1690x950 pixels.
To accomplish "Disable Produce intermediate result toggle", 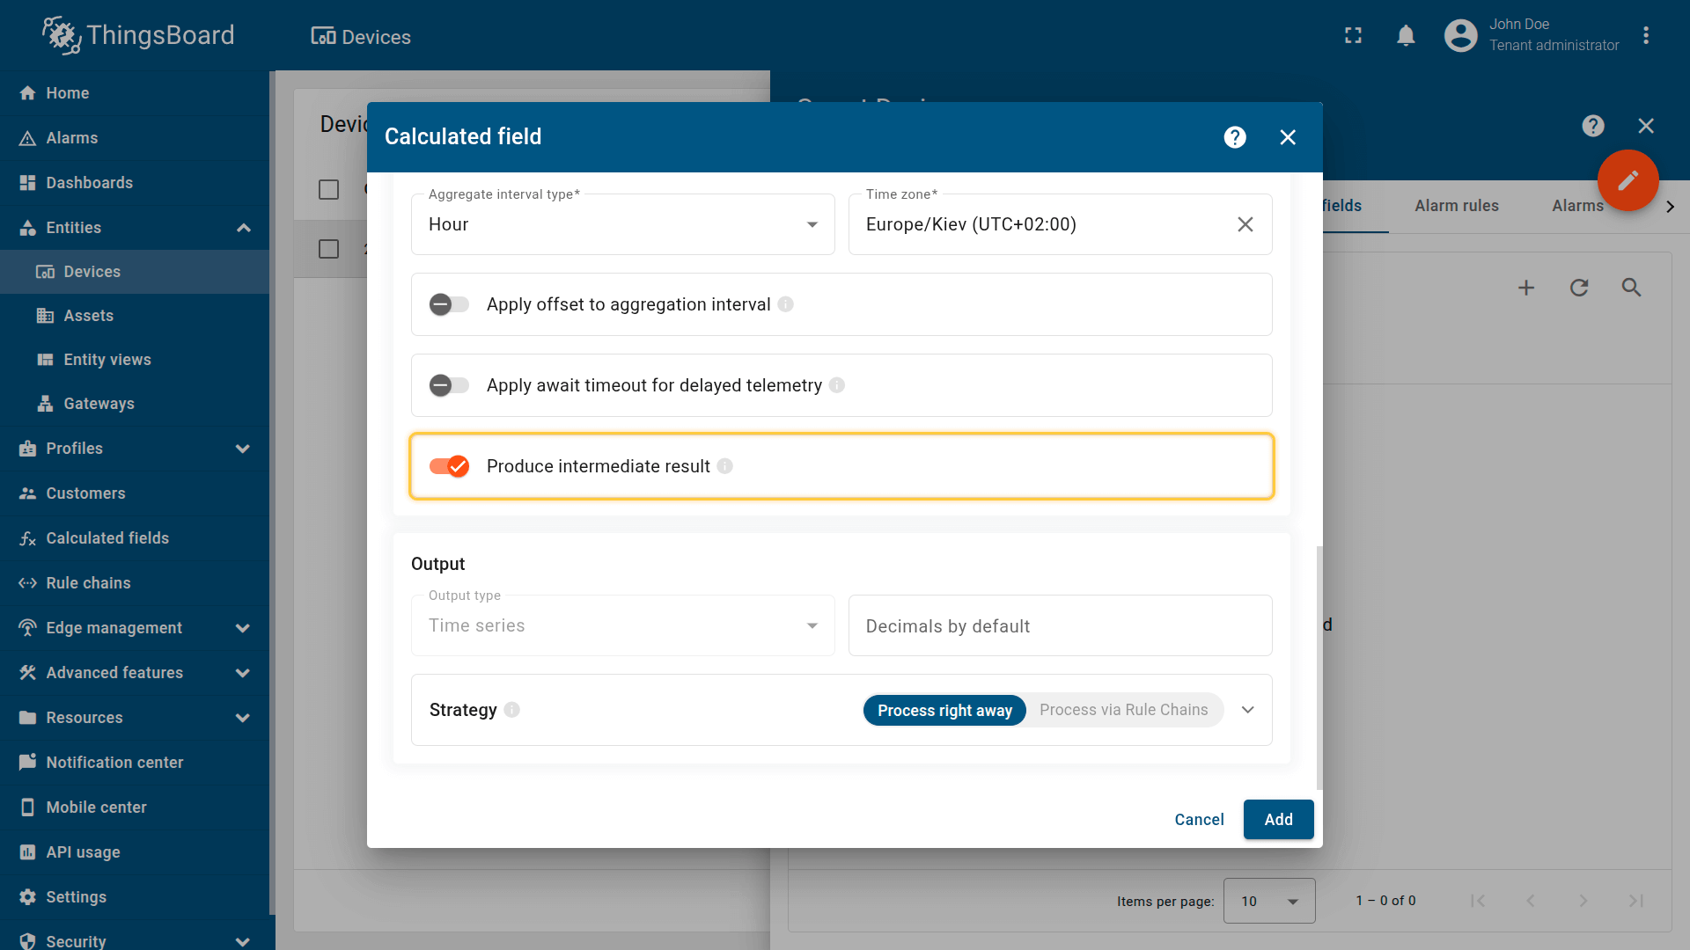I will click(449, 466).
